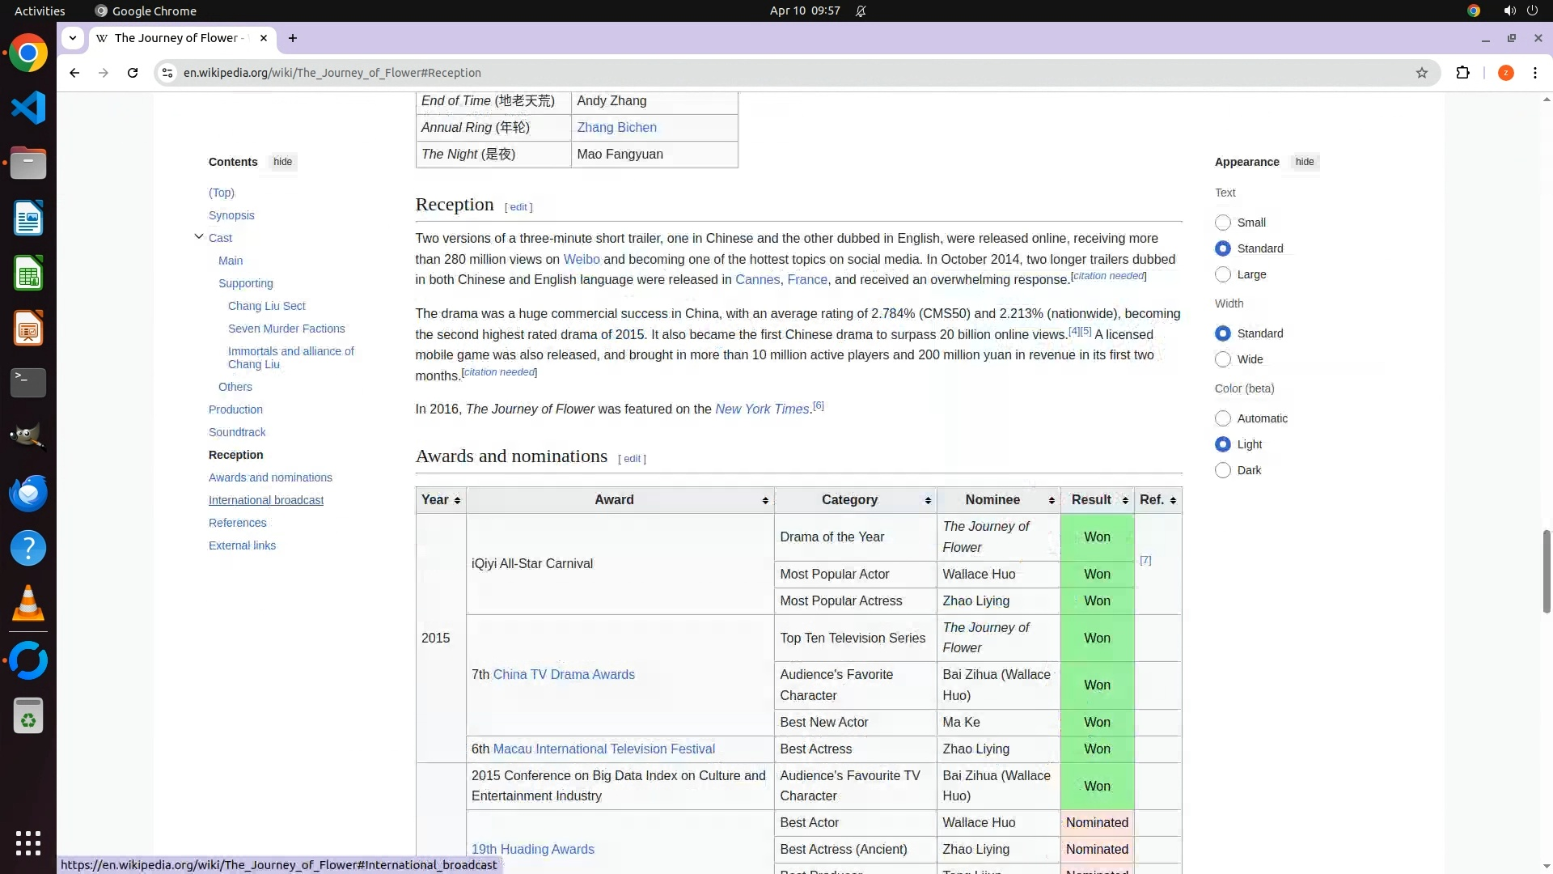Open a new tab with the plus icon
The height and width of the screenshot is (874, 1553).
pos(293,38)
